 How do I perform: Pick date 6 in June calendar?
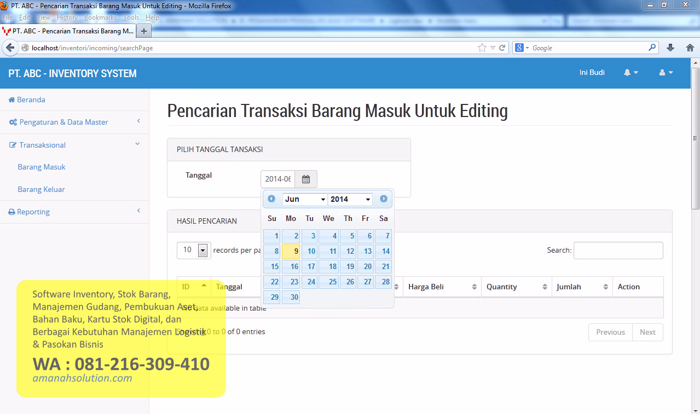[366, 236]
